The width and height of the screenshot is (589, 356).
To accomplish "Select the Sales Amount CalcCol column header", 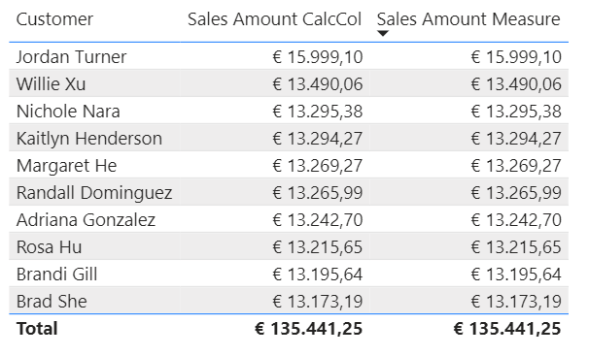I will pos(275,19).
